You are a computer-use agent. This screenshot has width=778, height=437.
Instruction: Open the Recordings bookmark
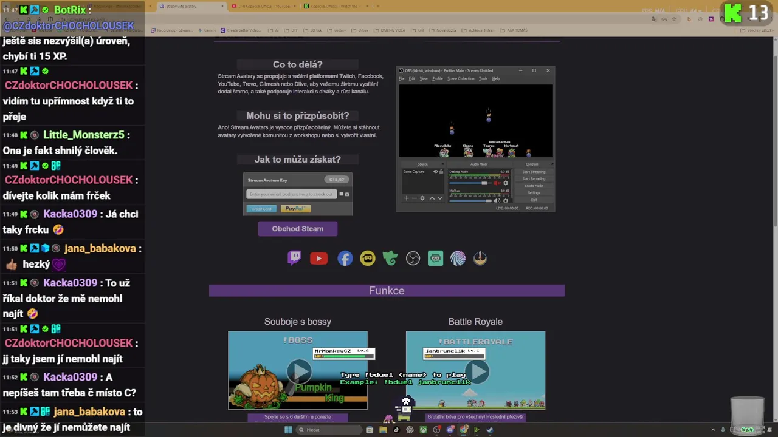pos(172,30)
